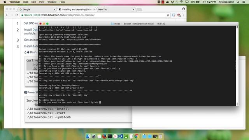Click the https://bitwarden.com line in terminal
This screenshot has height=140, width=249.
(70, 39)
